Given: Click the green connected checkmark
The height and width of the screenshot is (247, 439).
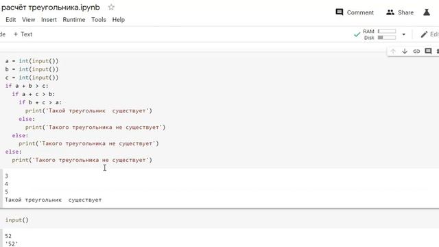Looking at the screenshot, I should click(357, 34).
